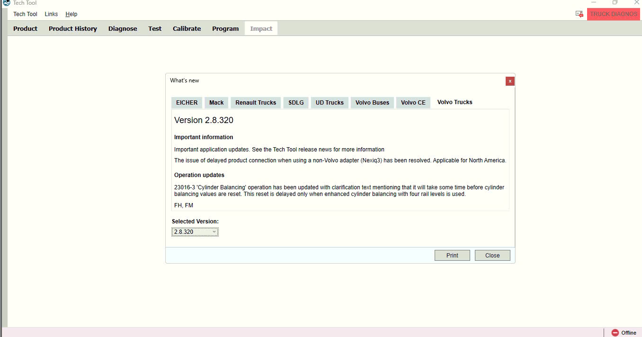Switch to the Renault Trucks tab
This screenshot has width=642, height=337.
pos(256,103)
